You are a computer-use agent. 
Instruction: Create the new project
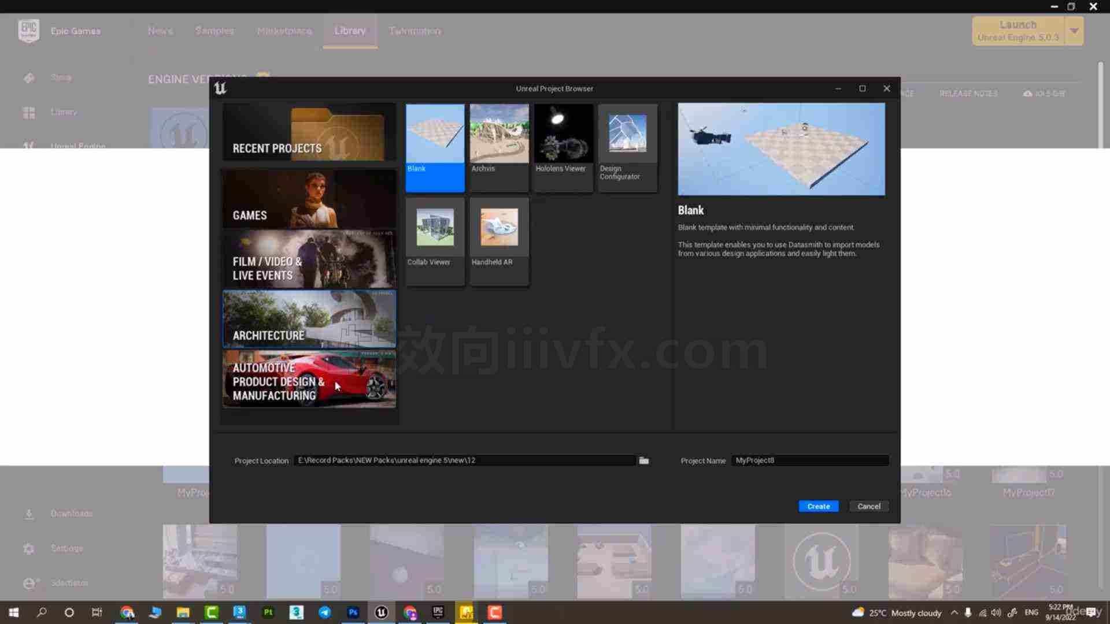[x=819, y=506]
